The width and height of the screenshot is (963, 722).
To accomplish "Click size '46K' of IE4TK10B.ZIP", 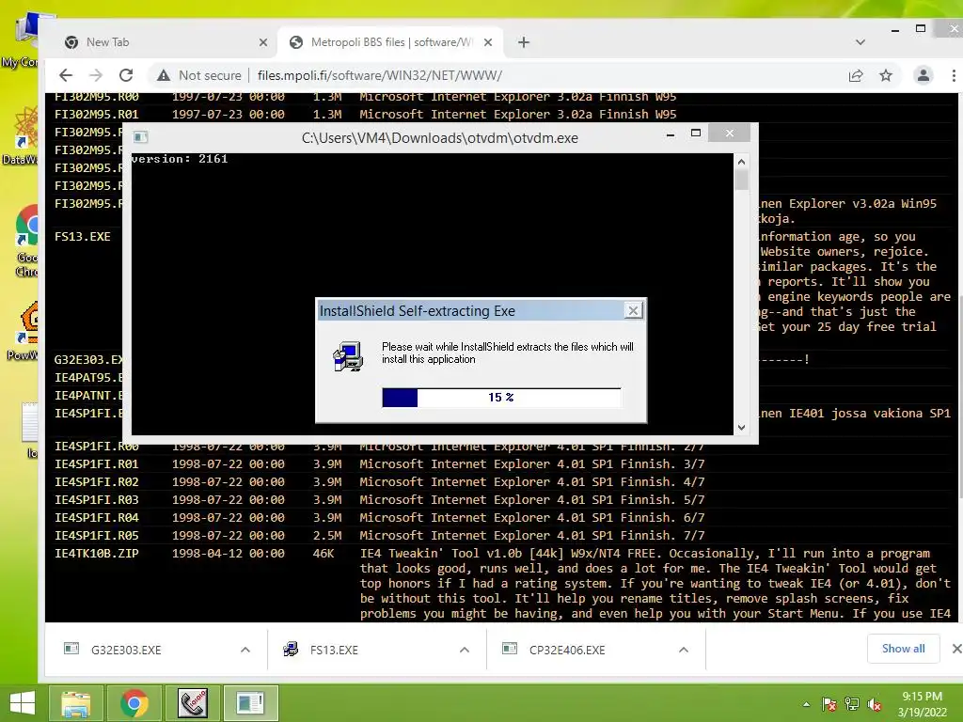I will 324,553.
